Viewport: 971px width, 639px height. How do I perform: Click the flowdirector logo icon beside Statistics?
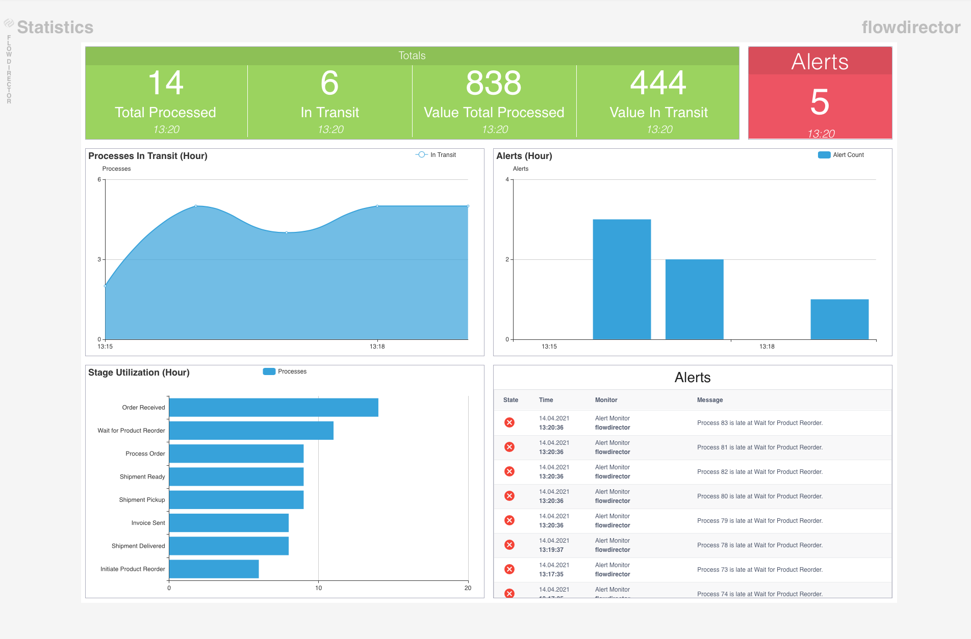9,23
